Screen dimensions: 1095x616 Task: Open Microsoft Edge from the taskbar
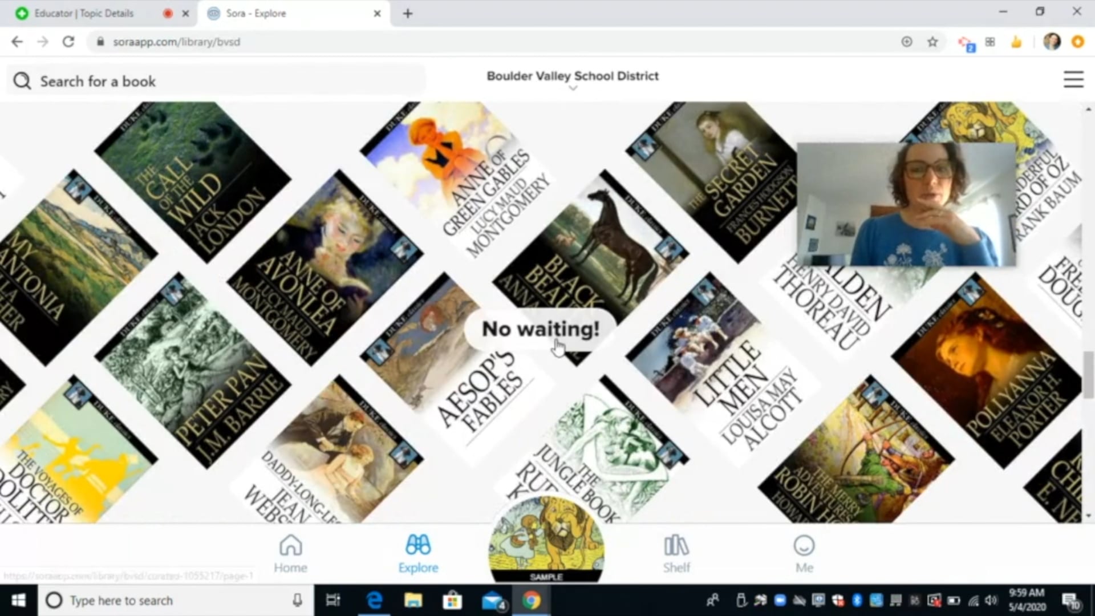pyautogui.click(x=374, y=601)
